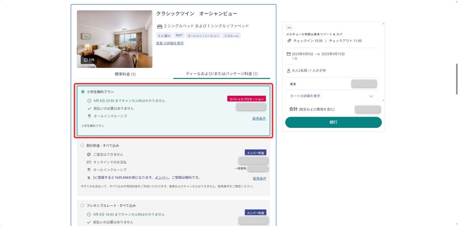
Task: Select the 割引料金 - すべて込み rate option
Action: point(83,145)
